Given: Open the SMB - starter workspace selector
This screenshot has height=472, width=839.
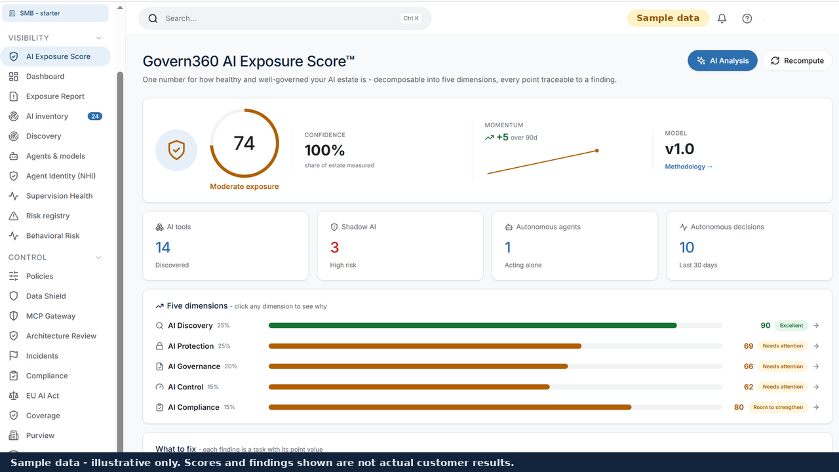Looking at the screenshot, I should pyautogui.click(x=55, y=13).
